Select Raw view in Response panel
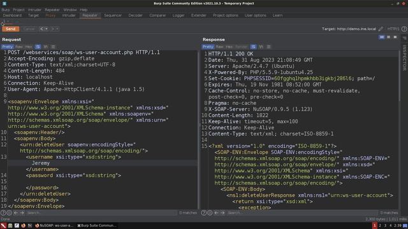This screenshot has width=408, height=229. click(219, 46)
